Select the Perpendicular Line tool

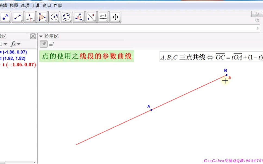[30, 16]
